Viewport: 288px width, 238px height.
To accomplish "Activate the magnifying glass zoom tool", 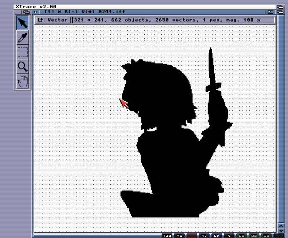I will (x=22, y=67).
